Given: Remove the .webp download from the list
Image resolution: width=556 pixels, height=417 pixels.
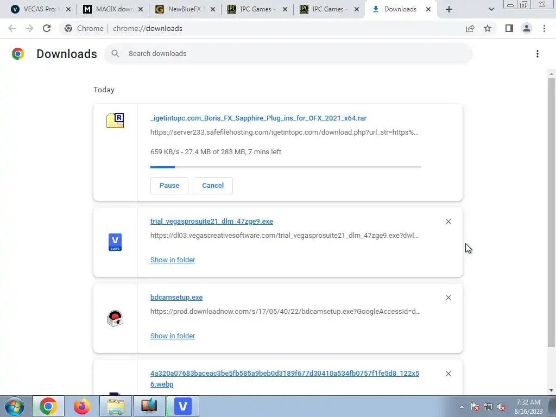Looking at the screenshot, I should (448, 374).
